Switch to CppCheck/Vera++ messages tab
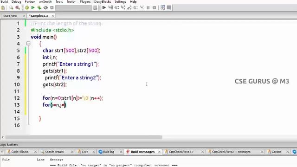 pos(231,152)
